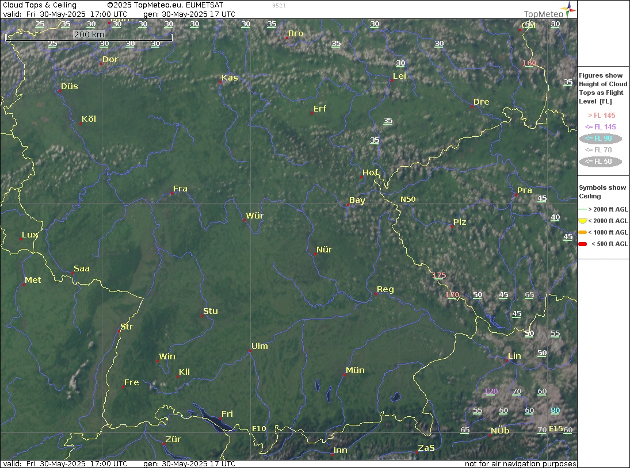Click the Luxembourg 'Lux' city label
The image size is (630, 468).
[30, 235]
